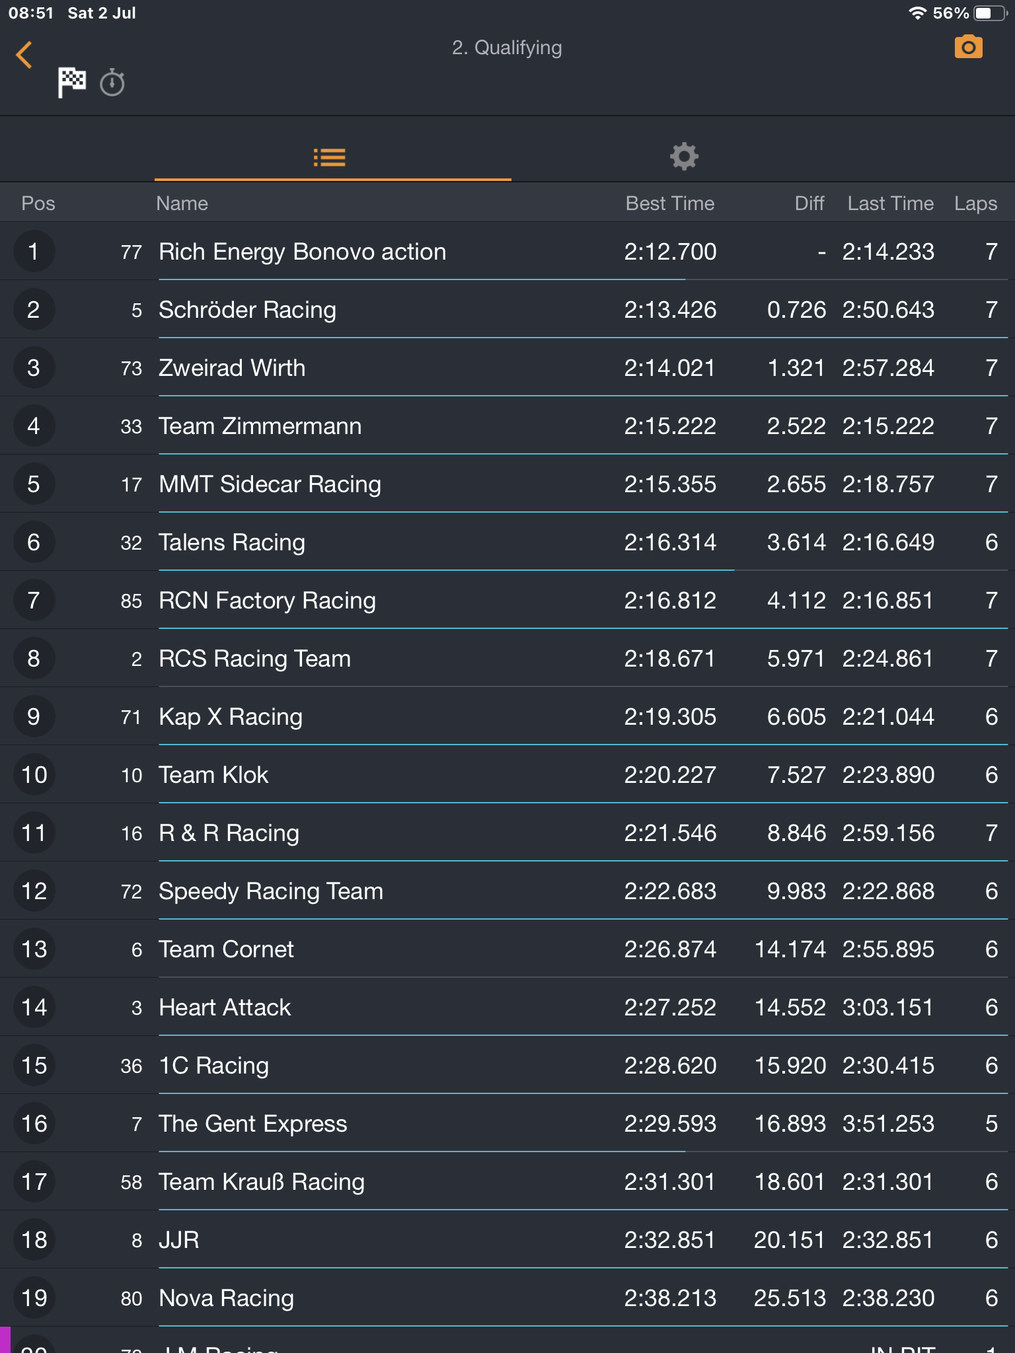This screenshot has height=1353, width=1015.
Task: Tap the orange camera screenshot icon
Action: click(x=968, y=48)
